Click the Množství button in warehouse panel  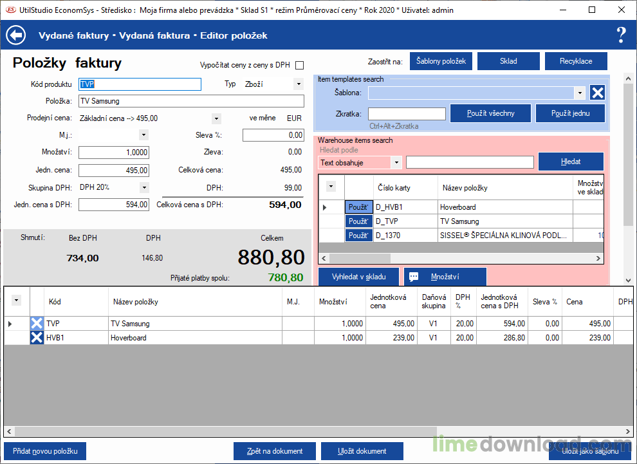445,277
